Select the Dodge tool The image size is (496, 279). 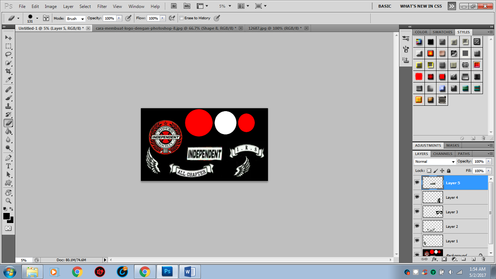[x=8, y=148]
